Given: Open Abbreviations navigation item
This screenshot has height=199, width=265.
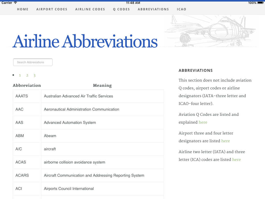Looking at the screenshot, I should point(153,9).
